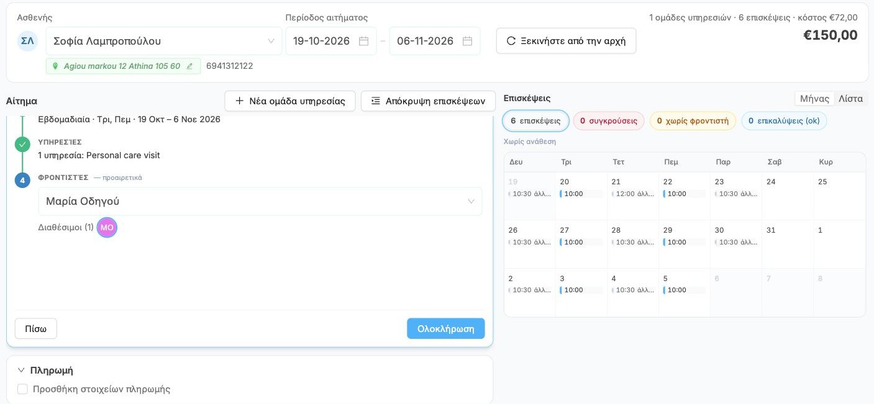Viewport: 874px width, 404px height.
Task: Open the 10:00 visit on day 22
Action: [x=684, y=194]
